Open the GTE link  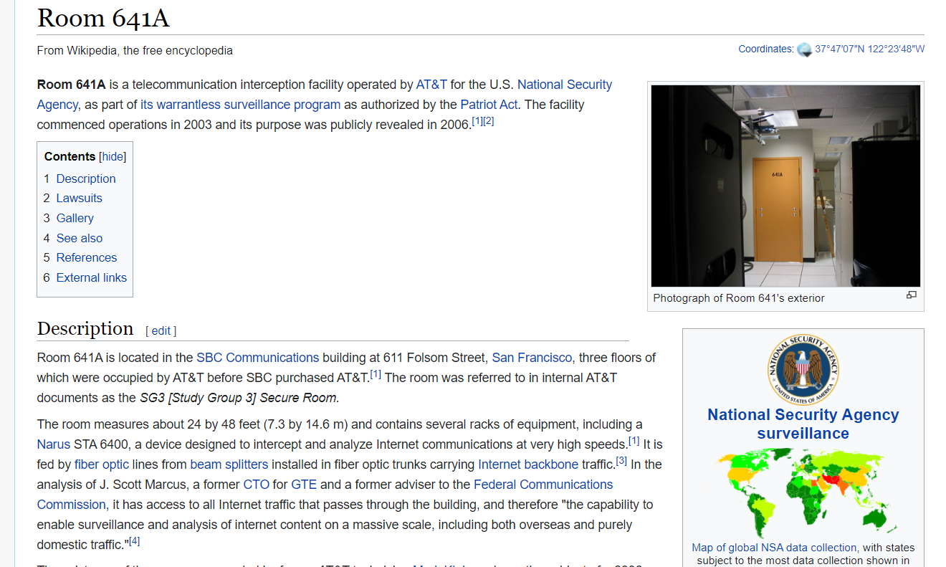[x=304, y=485]
